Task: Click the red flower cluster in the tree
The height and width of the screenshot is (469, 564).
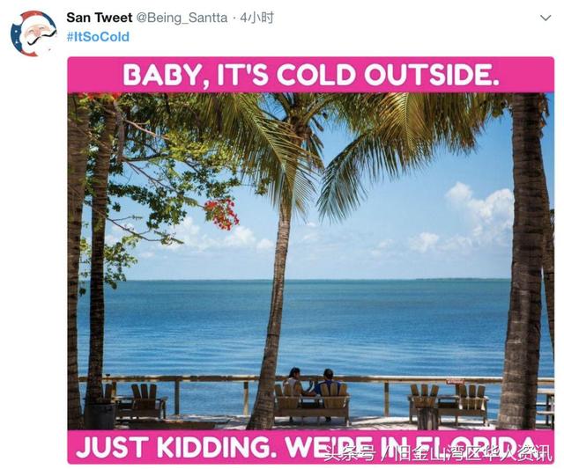Action: [x=221, y=215]
